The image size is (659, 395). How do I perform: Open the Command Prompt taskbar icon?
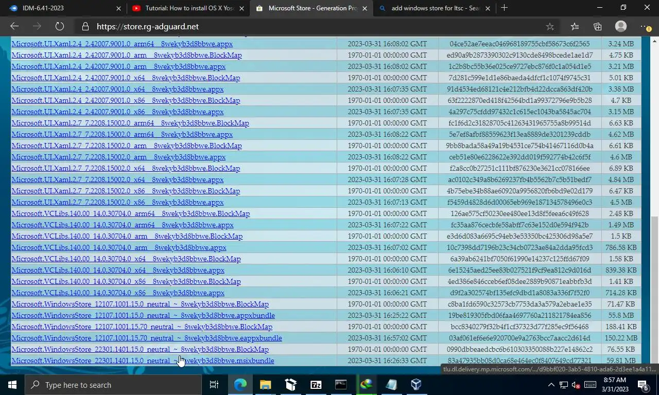pyautogui.click(x=341, y=385)
